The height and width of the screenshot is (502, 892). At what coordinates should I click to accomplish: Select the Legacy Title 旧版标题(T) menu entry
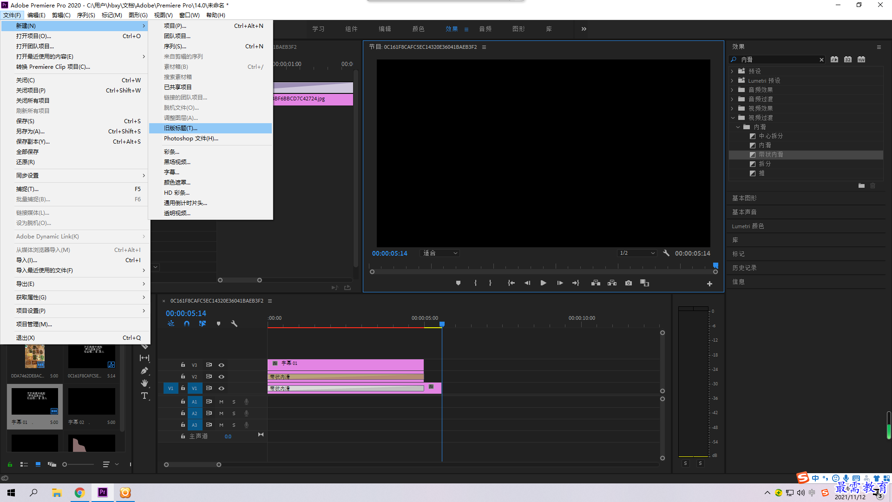(210, 128)
